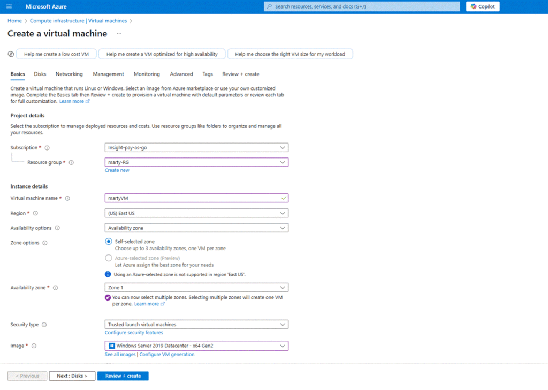The width and height of the screenshot is (548, 390).
Task: Click the Copilot button in header
Action: click(483, 6)
